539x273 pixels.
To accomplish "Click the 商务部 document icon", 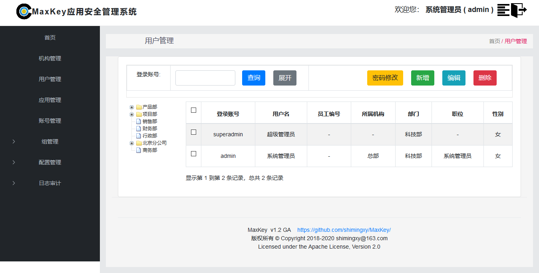I will (139, 150).
